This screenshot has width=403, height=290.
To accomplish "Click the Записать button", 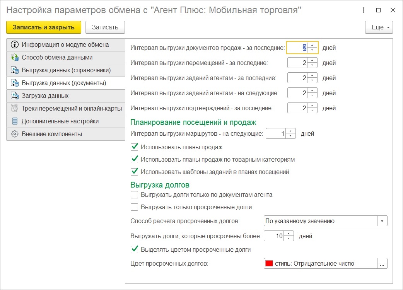I will coord(105,27).
